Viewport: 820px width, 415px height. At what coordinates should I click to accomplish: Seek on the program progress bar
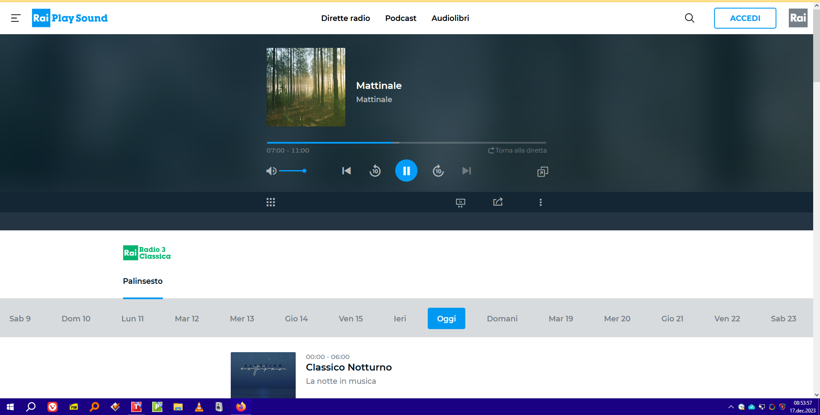(406, 142)
